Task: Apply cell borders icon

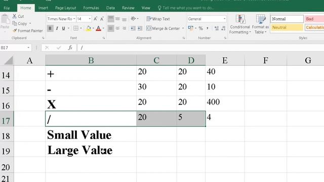Action: coord(76,28)
